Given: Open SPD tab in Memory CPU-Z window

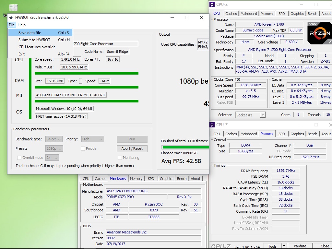Looking at the screenshot, I should [x=282, y=134].
